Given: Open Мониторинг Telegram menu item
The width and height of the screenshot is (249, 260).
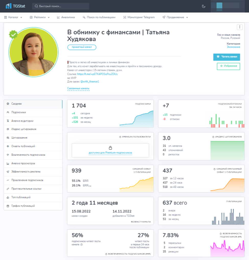Looking at the screenshot, I should (x=139, y=17).
